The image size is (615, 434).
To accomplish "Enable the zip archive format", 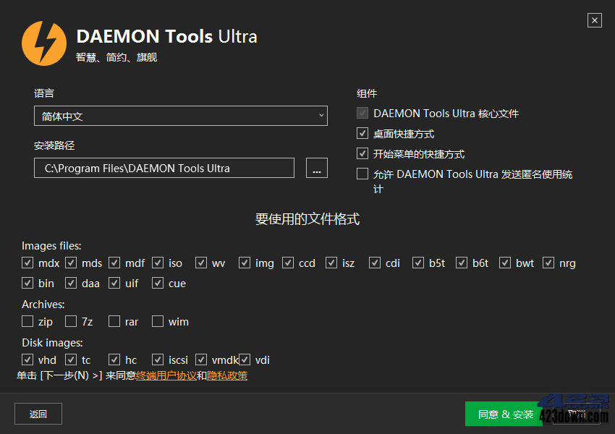I will coord(27,321).
